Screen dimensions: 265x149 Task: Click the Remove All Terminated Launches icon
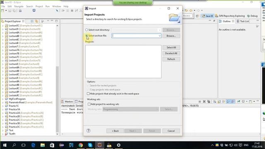pyautogui.click(x=209, y=101)
